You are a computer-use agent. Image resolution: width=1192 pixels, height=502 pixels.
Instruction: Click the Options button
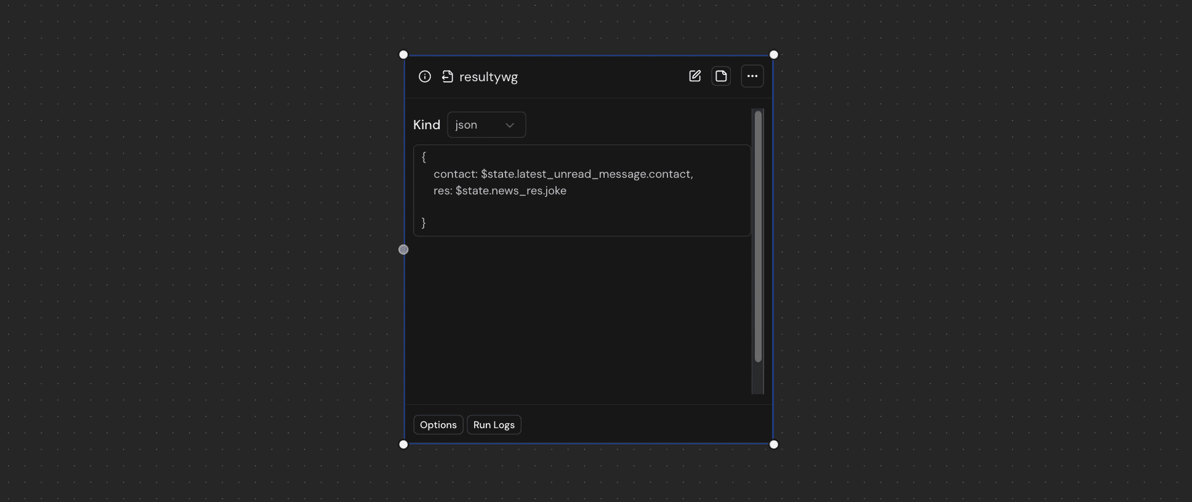pos(438,425)
